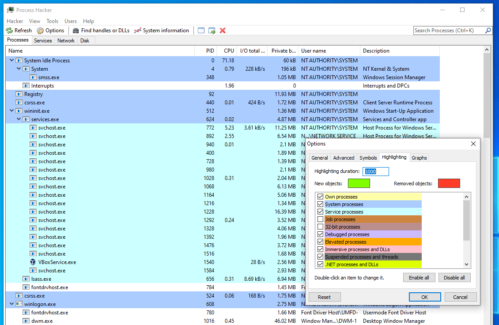499x325 pixels.
Task: Click the VBoxService.exe process icon
Action: tap(33, 262)
